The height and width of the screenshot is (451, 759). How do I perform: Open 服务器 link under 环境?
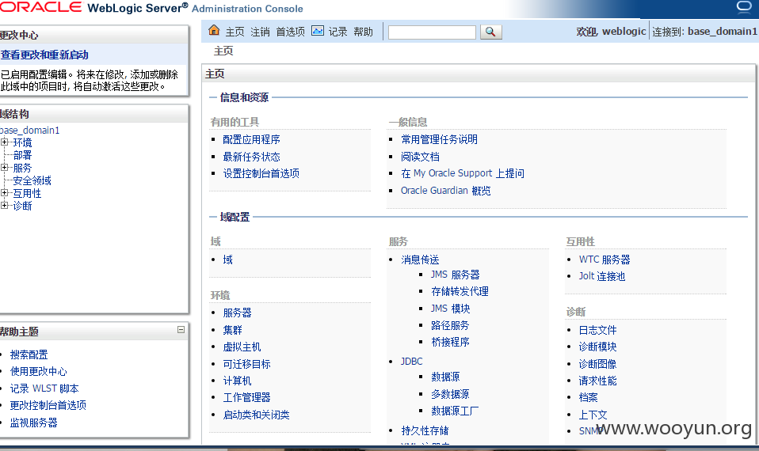237,313
